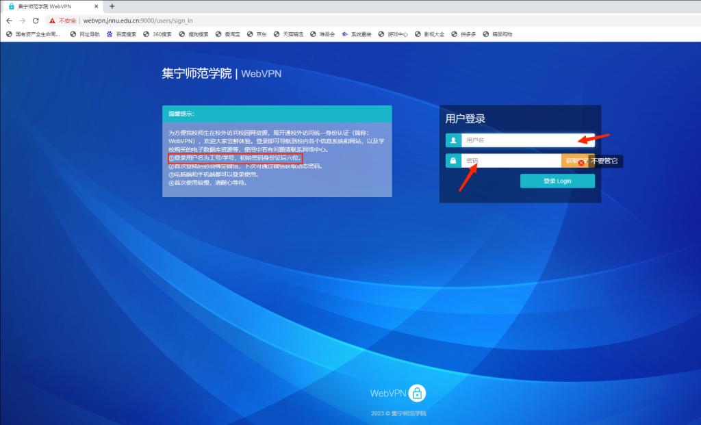Open the 网址导航 bookmark
The width and height of the screenshot is (701, 425).
(x=85, y=34)
